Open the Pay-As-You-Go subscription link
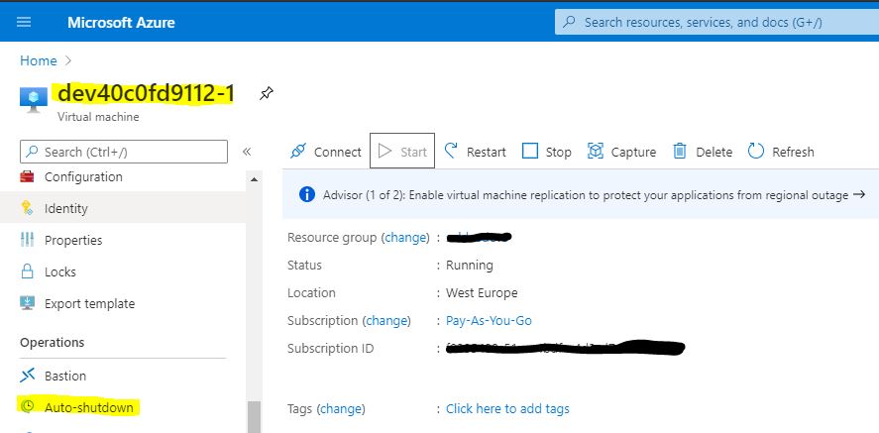Image resolution: width=879 pixels, height=433 pixels. click(489, 321)
